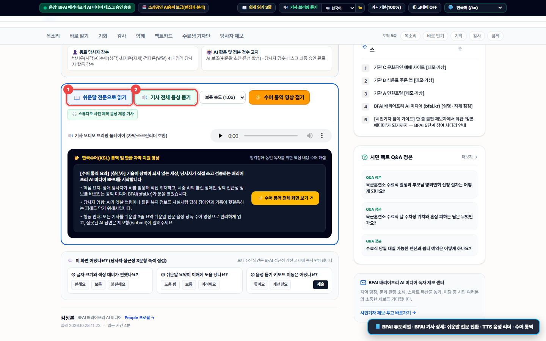The image size is (546, 341).
Task: Choose 보통 for easy summary question
Action: click(x=189, y=284)
